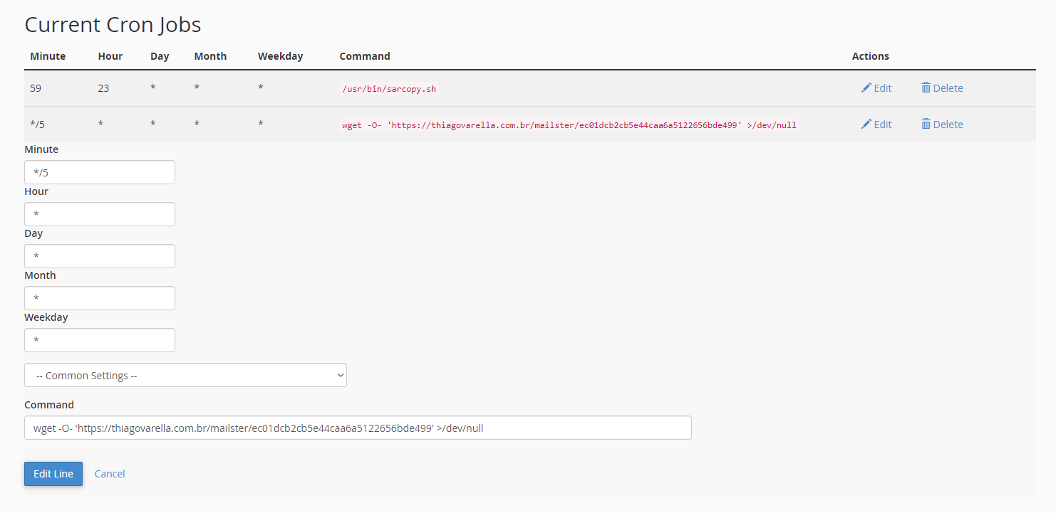1056x513 pixels.
Task: Click the Command input field
Action: [x=358, y=428]
